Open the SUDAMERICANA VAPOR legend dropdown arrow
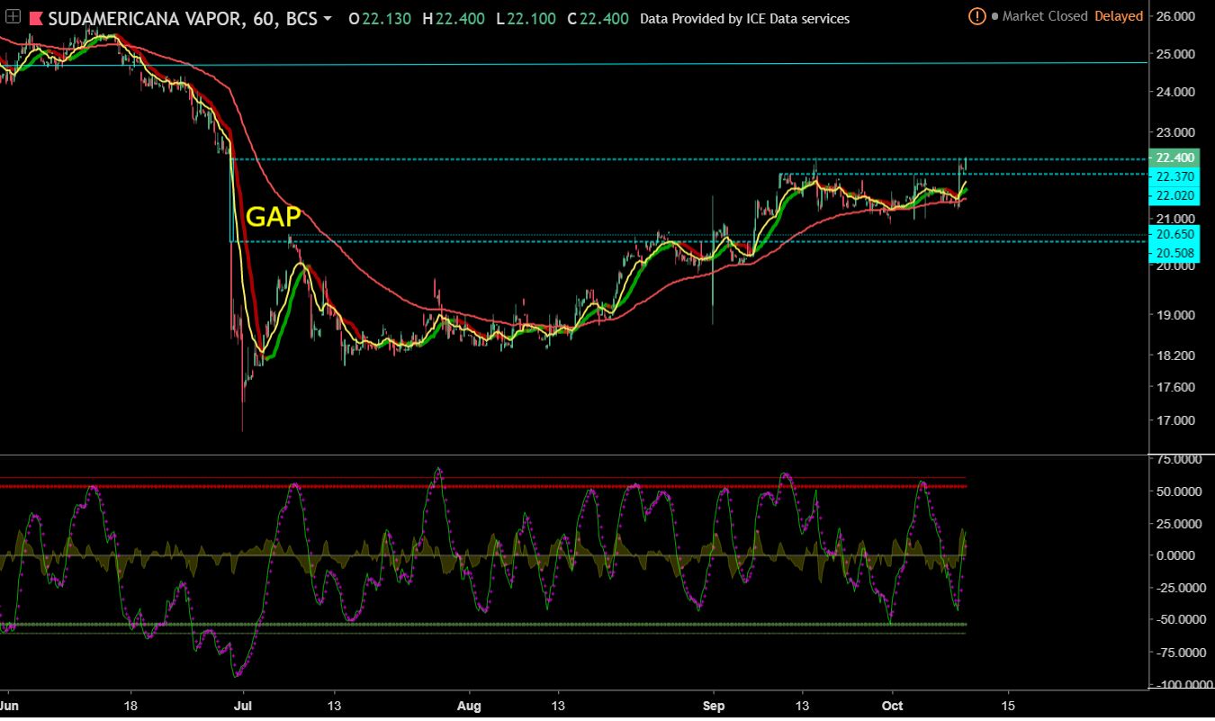Viewport: 1215px width, 721px height. [x=327, y=19]
